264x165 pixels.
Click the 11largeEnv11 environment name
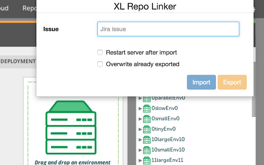click(167, 160)
